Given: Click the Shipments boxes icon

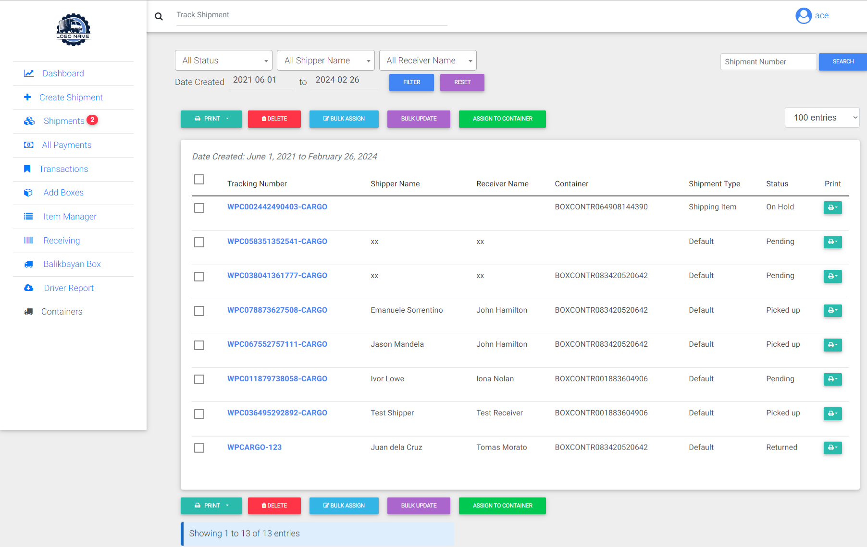Looking at the screenshot, I should [x=29, y=121].
